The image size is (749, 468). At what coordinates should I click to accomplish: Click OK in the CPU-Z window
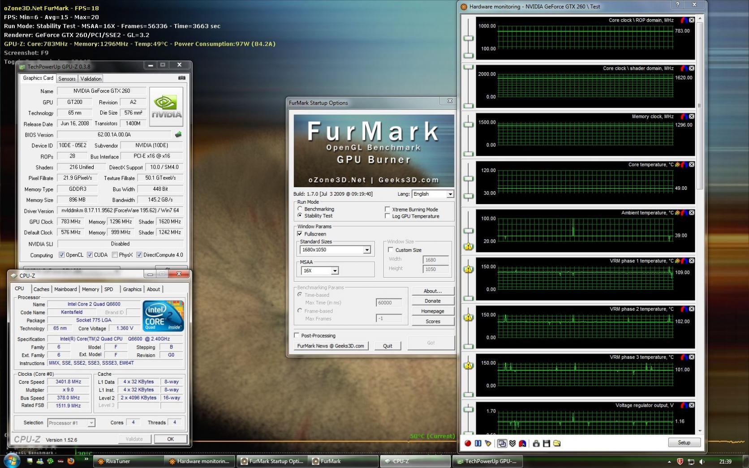coord(170,439)
